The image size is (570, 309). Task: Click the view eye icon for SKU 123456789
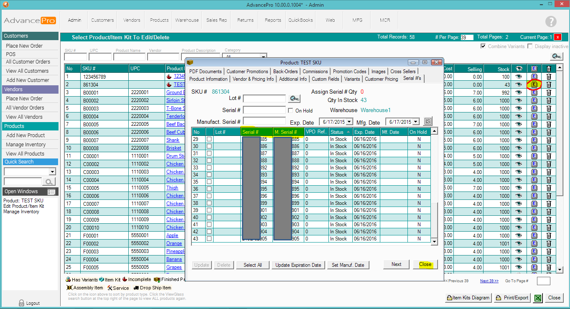pyautogui.click(x=519, y=77)
